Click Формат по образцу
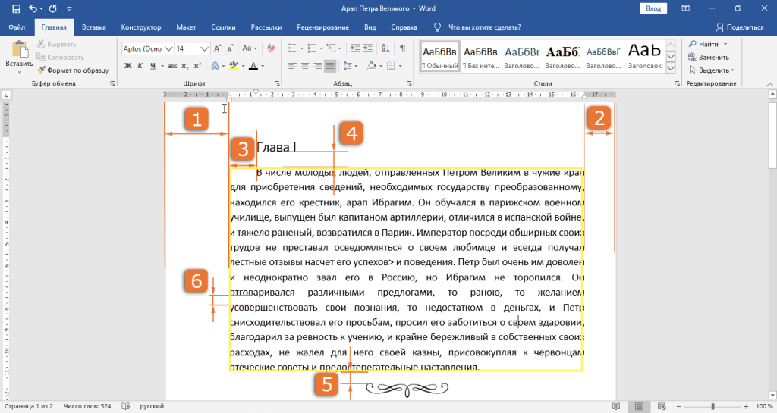 [x=73, y=70]
